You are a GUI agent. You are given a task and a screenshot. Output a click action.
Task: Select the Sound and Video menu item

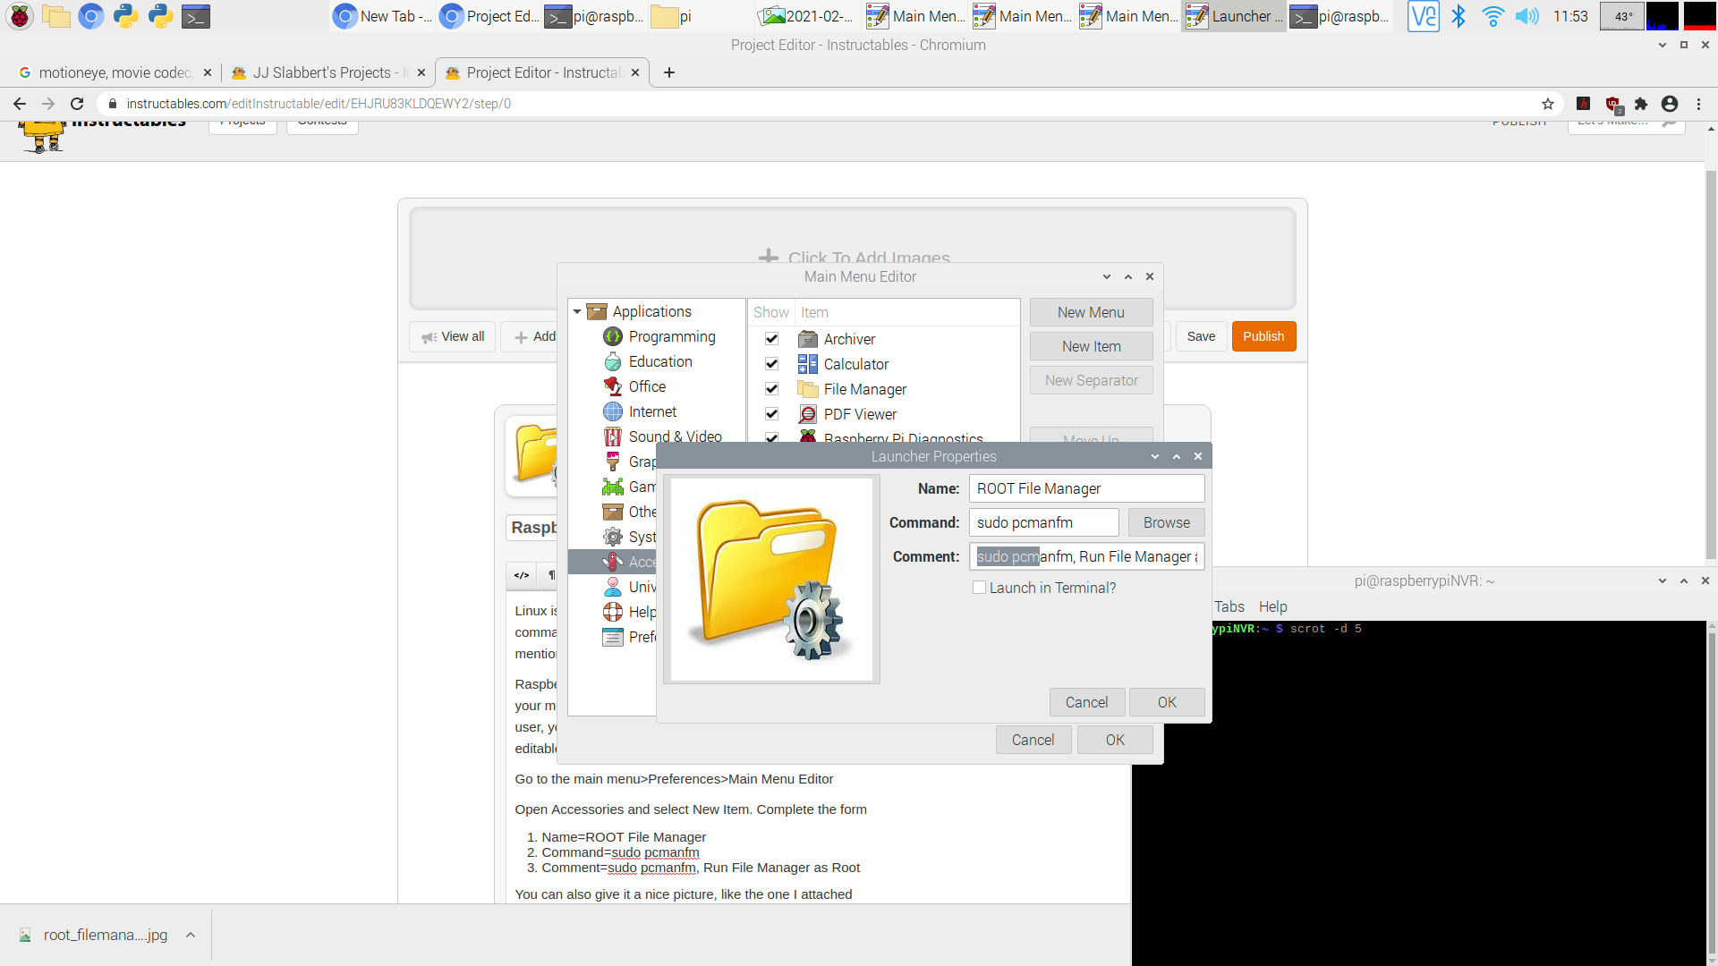tap(674, 436)
